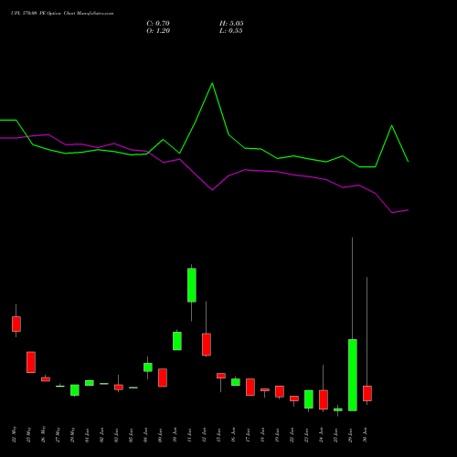Click the green candle above 23 Jun
The image size is (457, 457).
309,399
